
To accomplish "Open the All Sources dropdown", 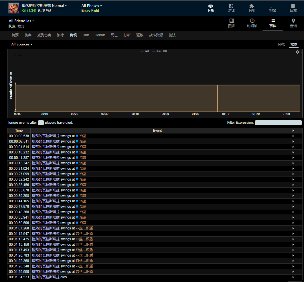I will pyautogui.click(x=21, y=44).
